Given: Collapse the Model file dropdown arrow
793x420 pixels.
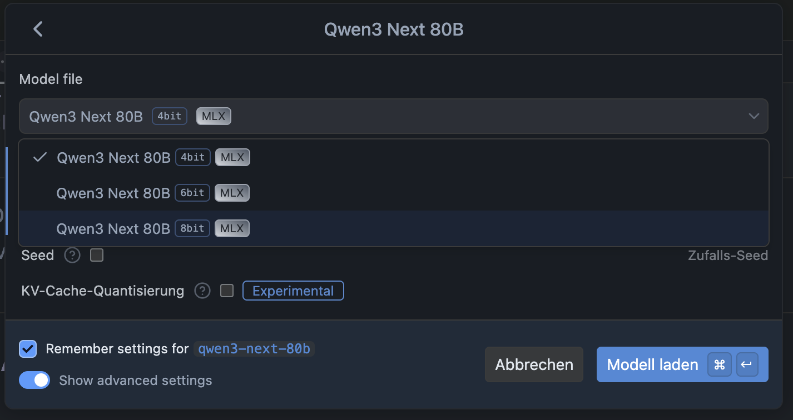Looking at the screenshot, I should tap(754, 116).
